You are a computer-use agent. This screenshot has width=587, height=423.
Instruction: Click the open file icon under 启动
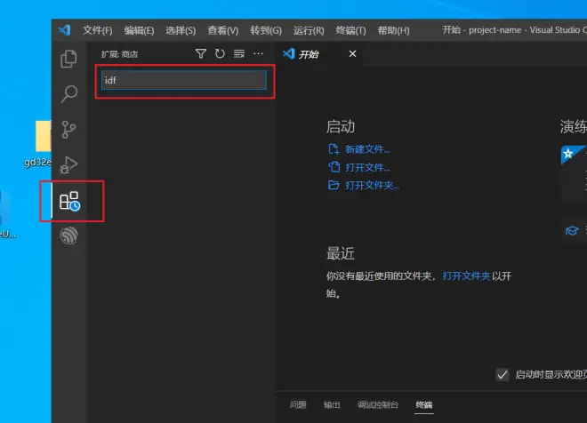click(334, 167)
